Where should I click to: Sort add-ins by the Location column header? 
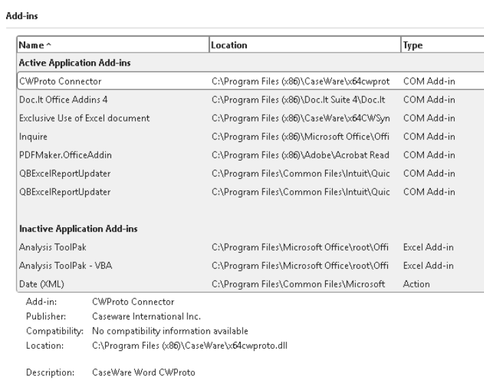click(x=305, y=45)
